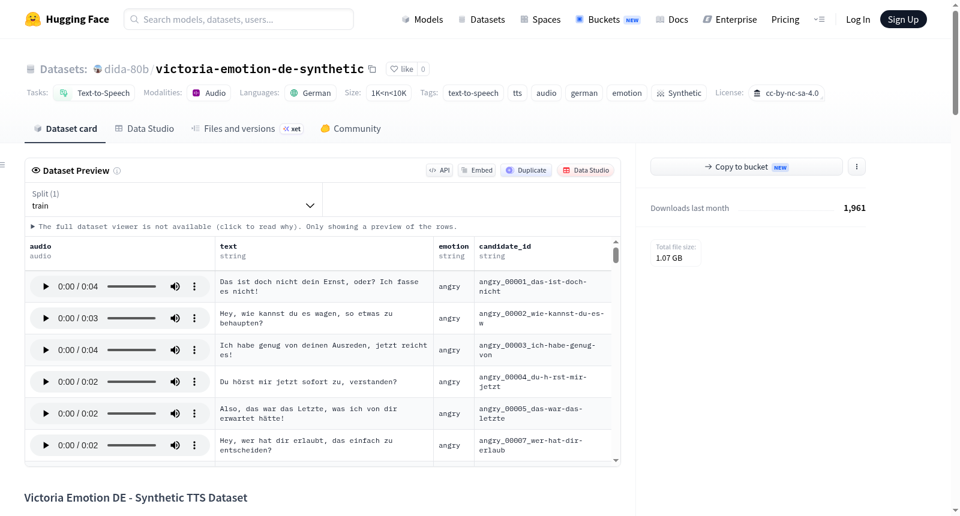Click the Duplicate button
This screenshot has width=960, height=516.
(526, 170)
